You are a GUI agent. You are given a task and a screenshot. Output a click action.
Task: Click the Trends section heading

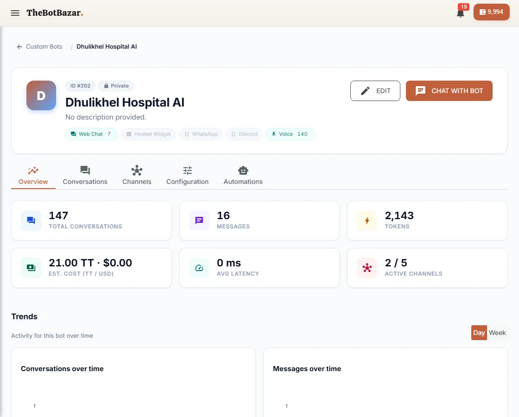coord(24,316)
